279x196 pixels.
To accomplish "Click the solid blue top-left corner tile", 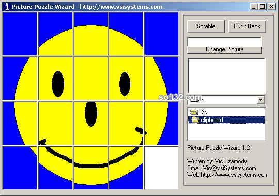I will click(x=20, y=34).
